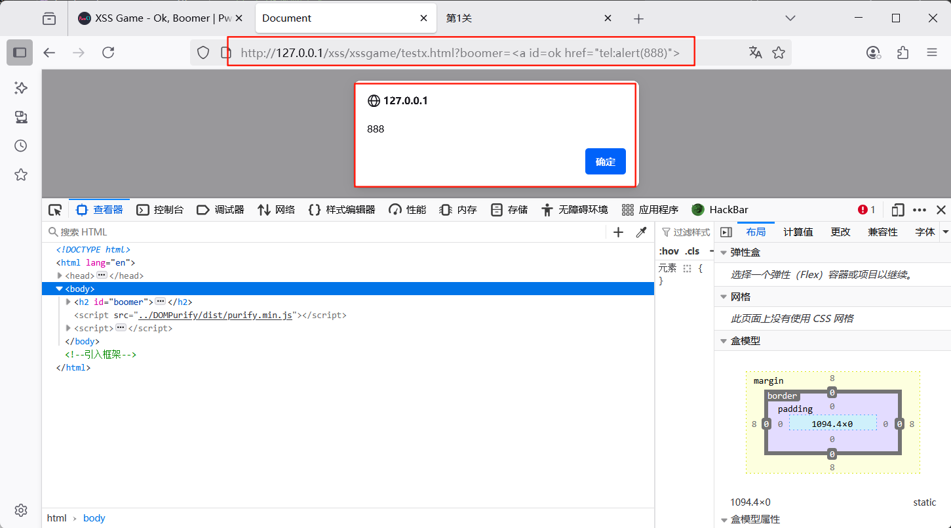Expand the head element node

[60, 275]
